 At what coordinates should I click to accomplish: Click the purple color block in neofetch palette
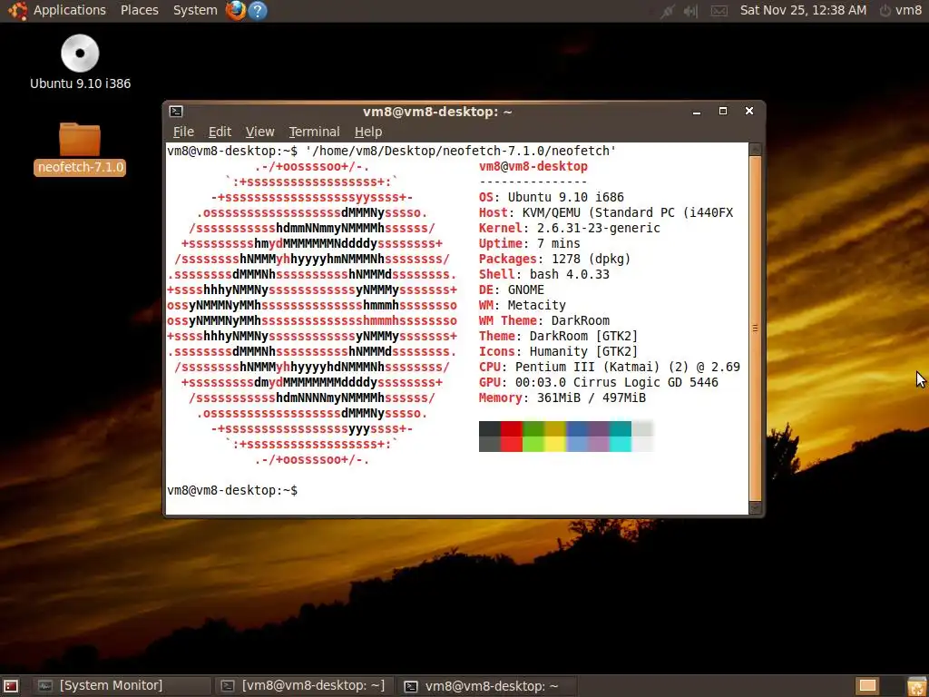click(599, 437)
